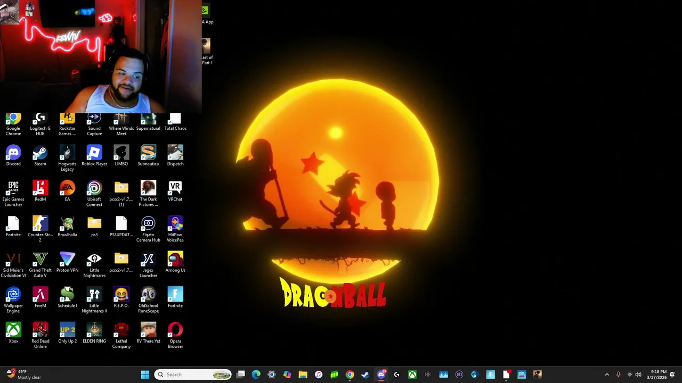Open the Opera Browser desktop shortcut
682x383 pixels.
(x=175, y=336)
